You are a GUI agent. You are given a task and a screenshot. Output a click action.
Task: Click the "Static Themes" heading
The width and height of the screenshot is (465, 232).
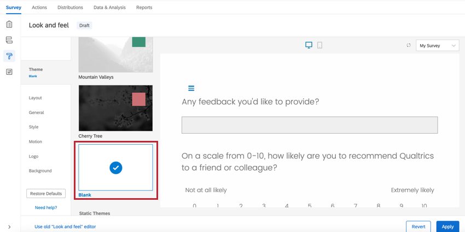tap(95, 213)
